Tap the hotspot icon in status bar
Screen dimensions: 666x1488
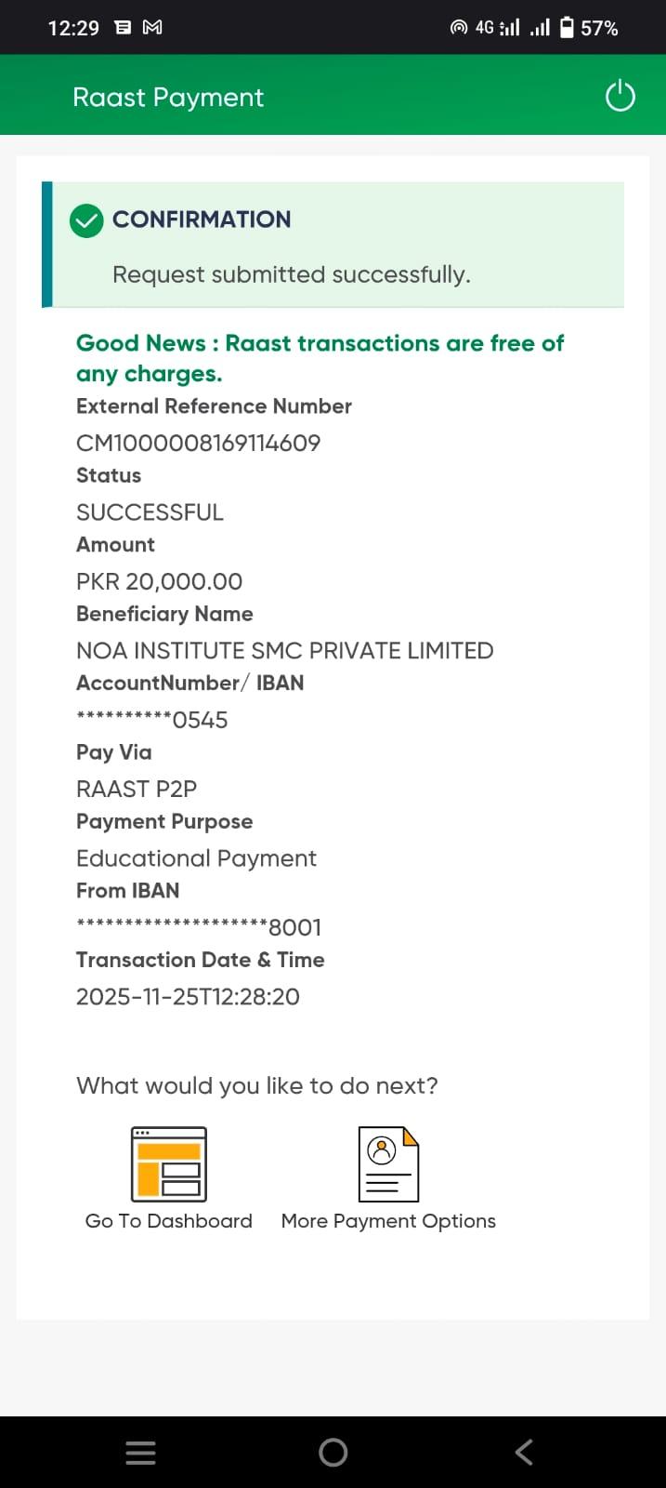[458, 28]
